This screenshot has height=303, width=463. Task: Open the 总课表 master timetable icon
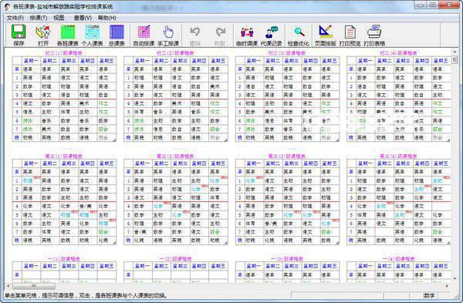pyautogui.click(x=117, y=32)
